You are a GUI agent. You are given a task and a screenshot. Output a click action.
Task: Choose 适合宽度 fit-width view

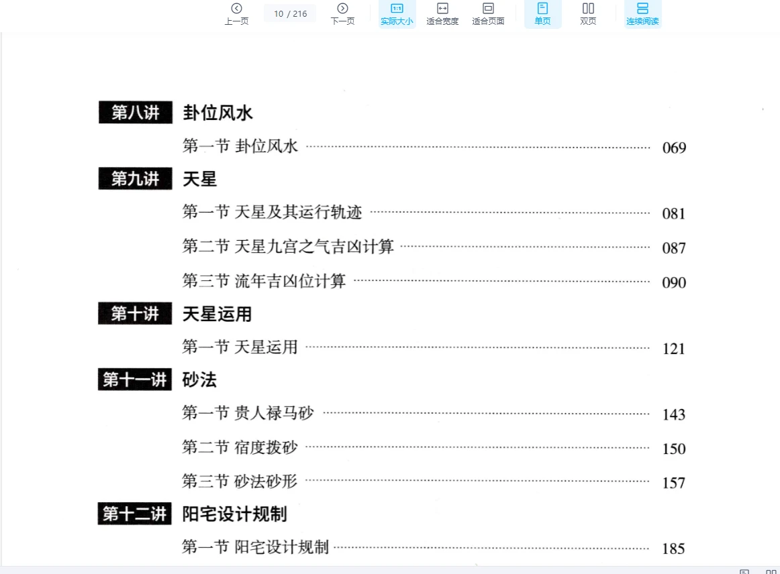click(x=442, y=14)
